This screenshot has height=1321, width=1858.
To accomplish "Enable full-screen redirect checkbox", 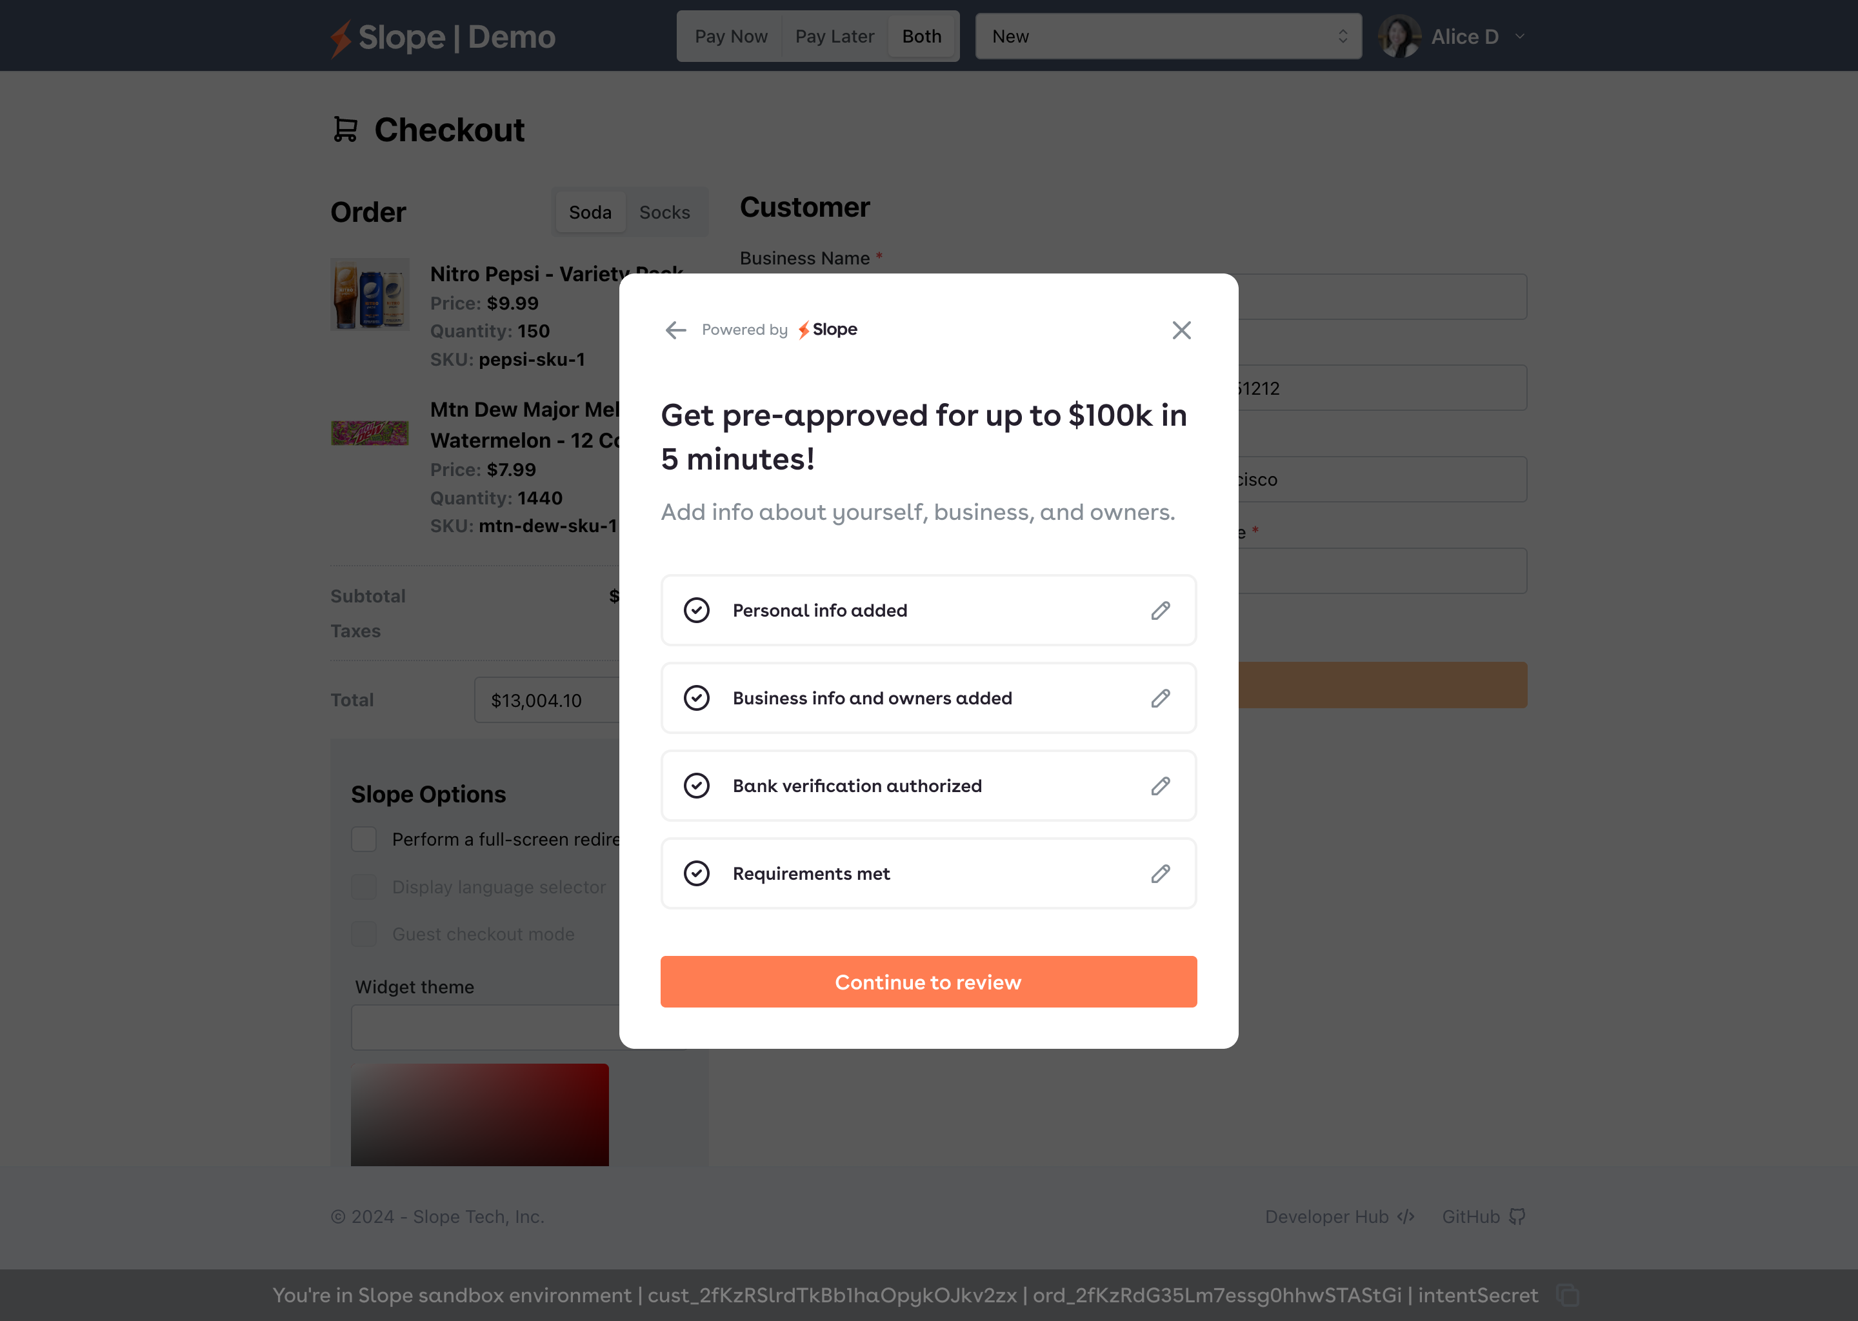I will point(364,839).
